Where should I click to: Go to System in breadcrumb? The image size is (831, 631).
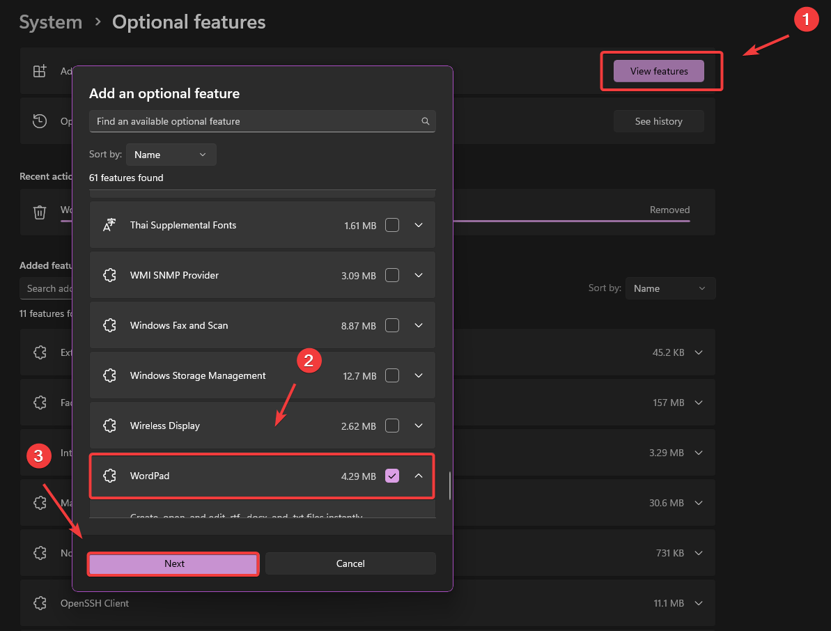pyautogui.click(x=50, y=22)
